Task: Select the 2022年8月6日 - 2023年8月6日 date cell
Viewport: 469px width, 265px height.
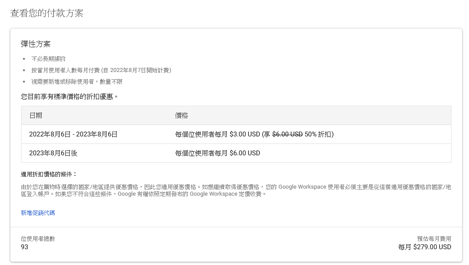Action: tap(73, 134)
